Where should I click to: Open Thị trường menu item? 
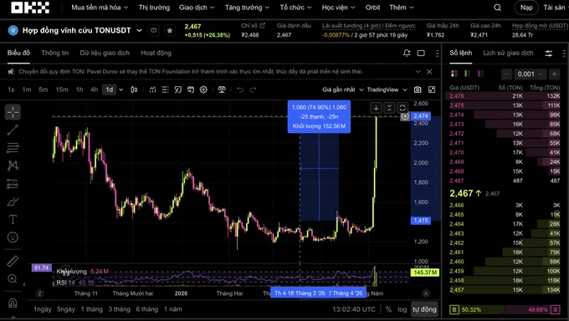154,8
